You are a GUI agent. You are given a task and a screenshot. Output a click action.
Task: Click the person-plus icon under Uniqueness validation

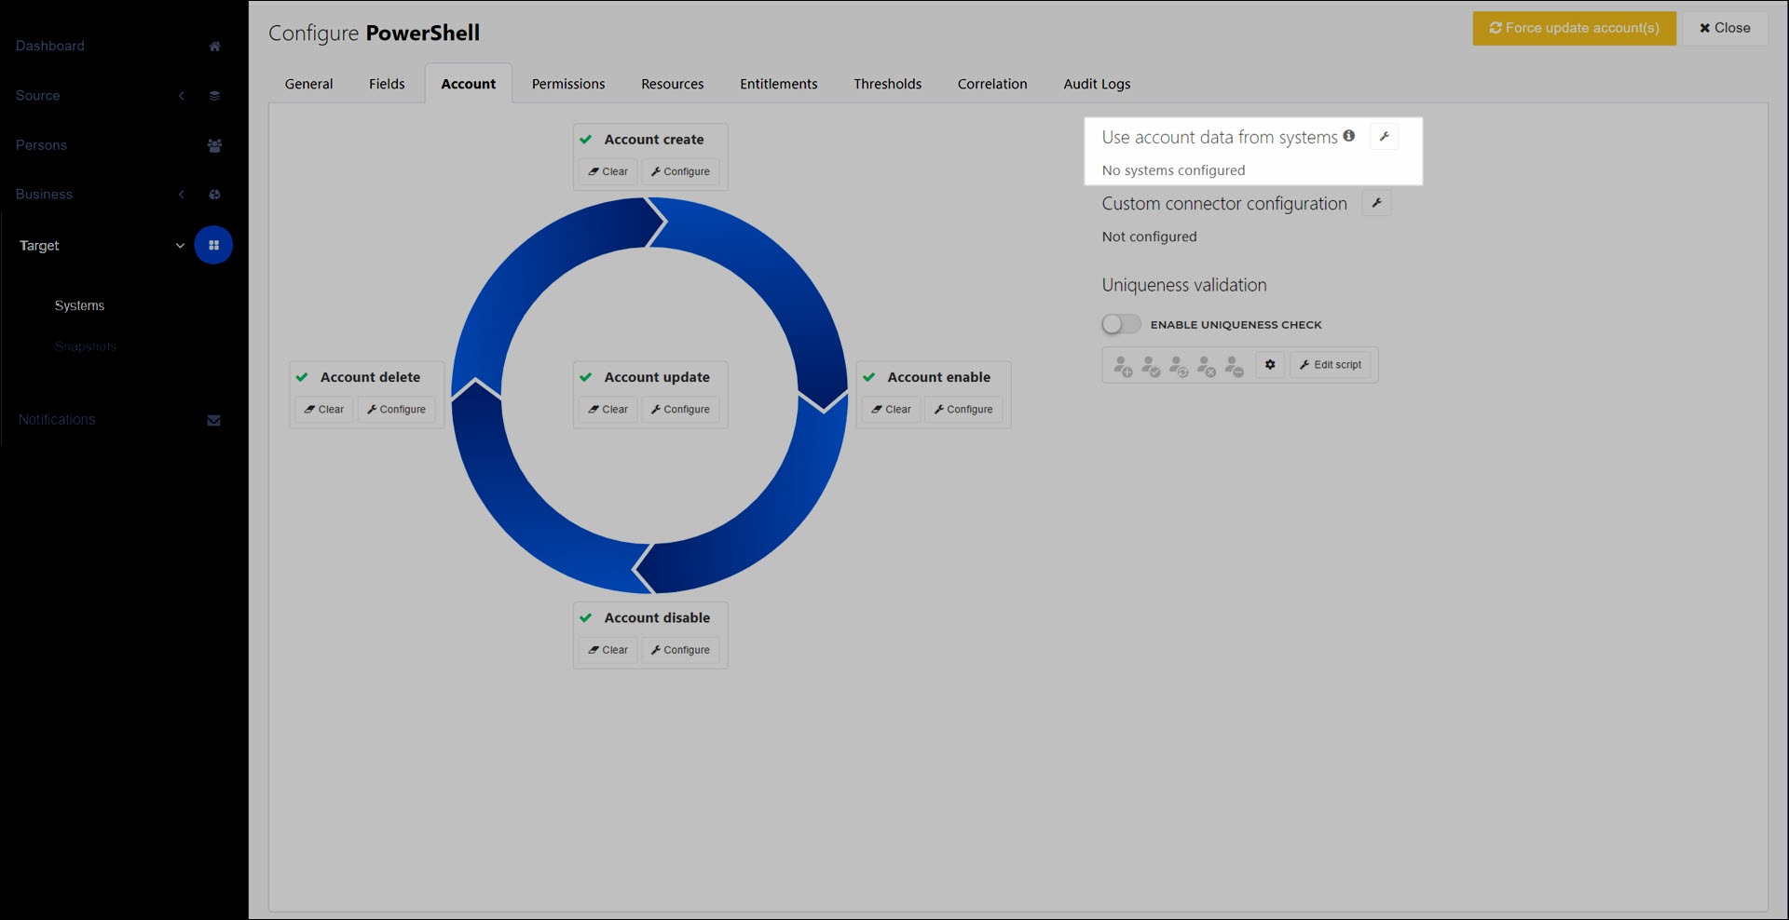pyautogui.click(x=1123, y=365)
